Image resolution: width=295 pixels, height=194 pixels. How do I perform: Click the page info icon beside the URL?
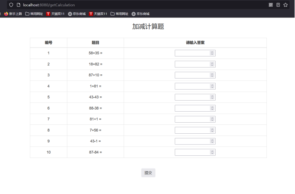point(18,5)
